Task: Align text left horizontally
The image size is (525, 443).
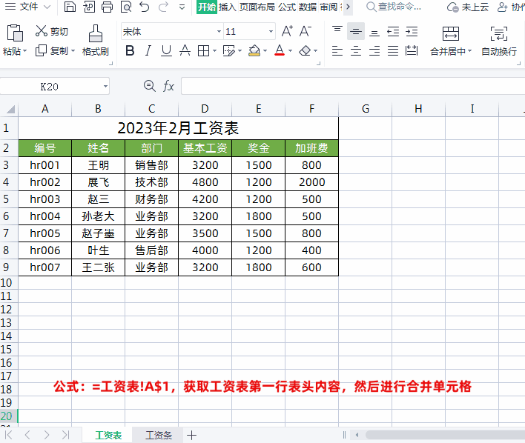Action: point(337,51)
